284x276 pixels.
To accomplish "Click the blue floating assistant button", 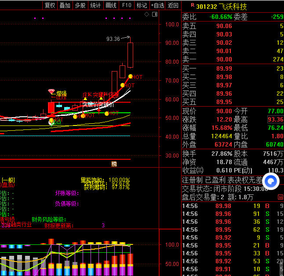I will tap(271, 181).
